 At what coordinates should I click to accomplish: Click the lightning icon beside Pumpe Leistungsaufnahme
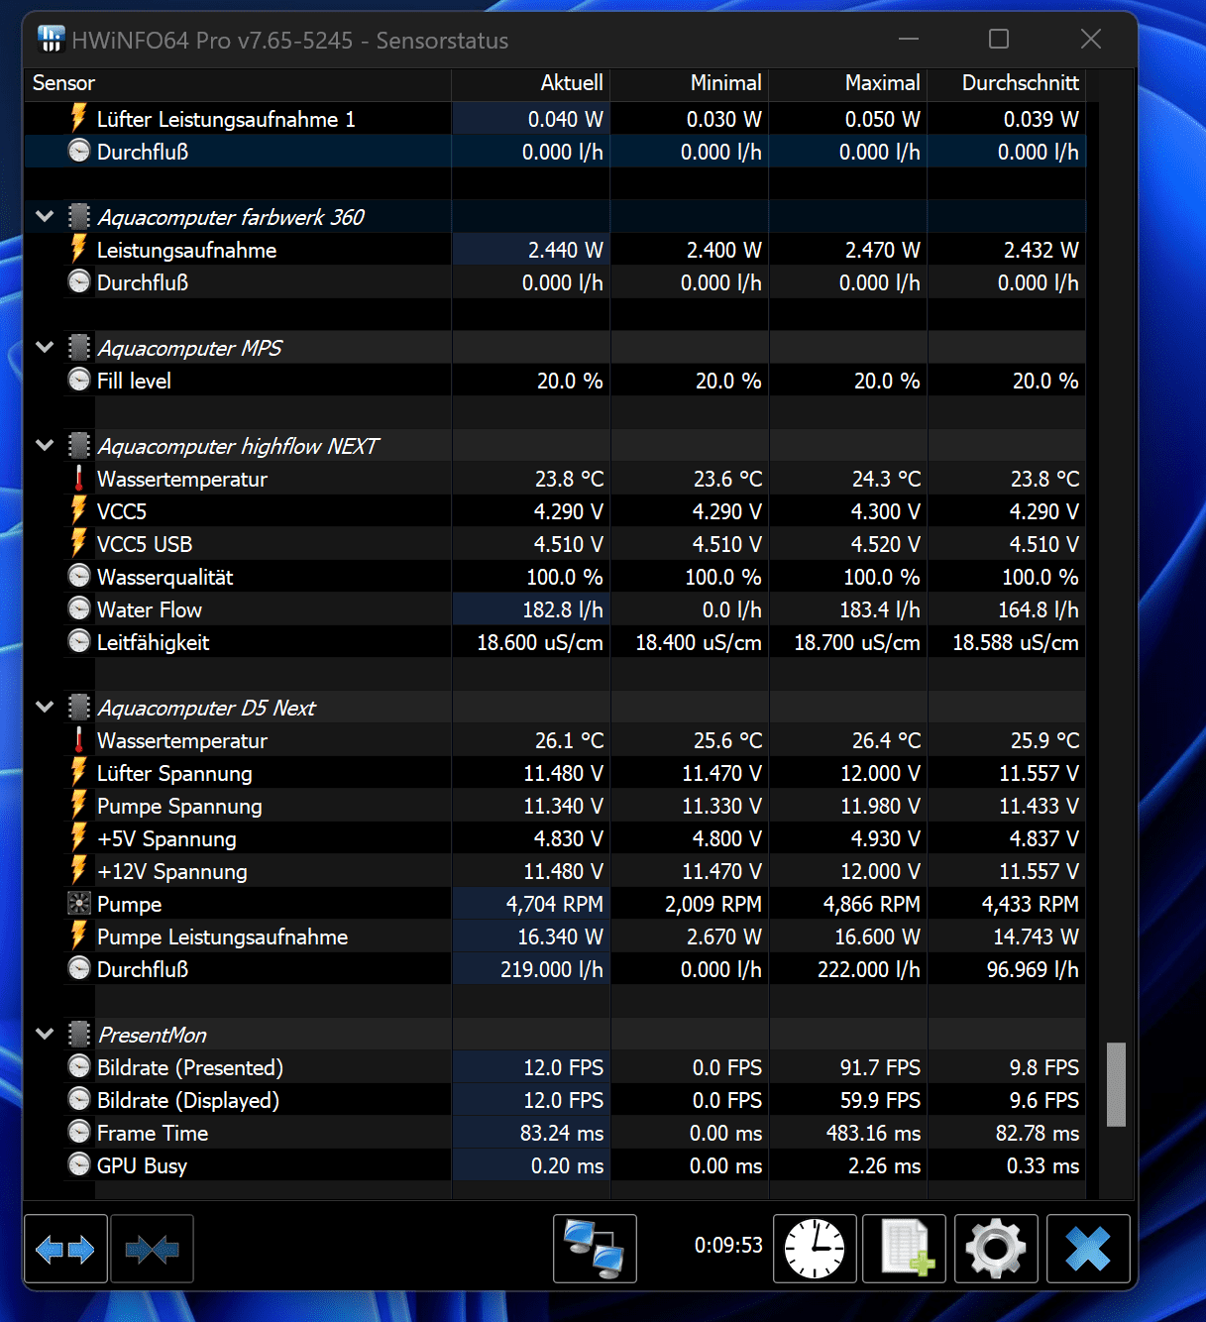79,936
